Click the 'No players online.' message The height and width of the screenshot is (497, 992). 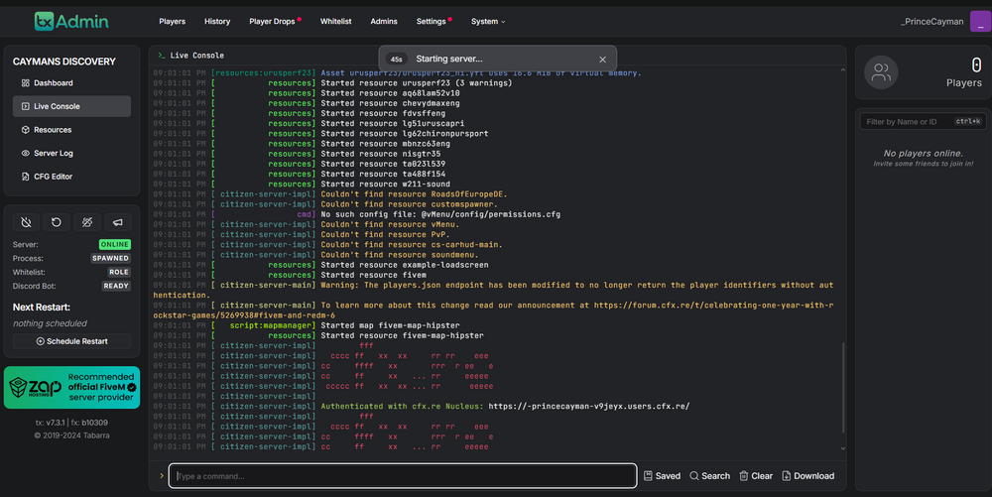point(923,153)
